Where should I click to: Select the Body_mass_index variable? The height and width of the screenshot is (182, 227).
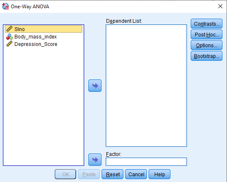pyautogui.click(x=35, y=37)
